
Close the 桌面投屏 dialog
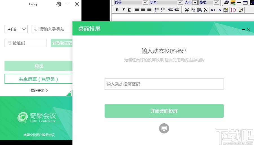coord(249,30)
